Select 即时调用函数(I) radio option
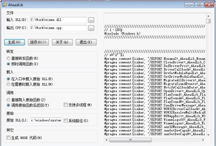Image resolution: width=216 pixels, height=146 pixels. 8,63
